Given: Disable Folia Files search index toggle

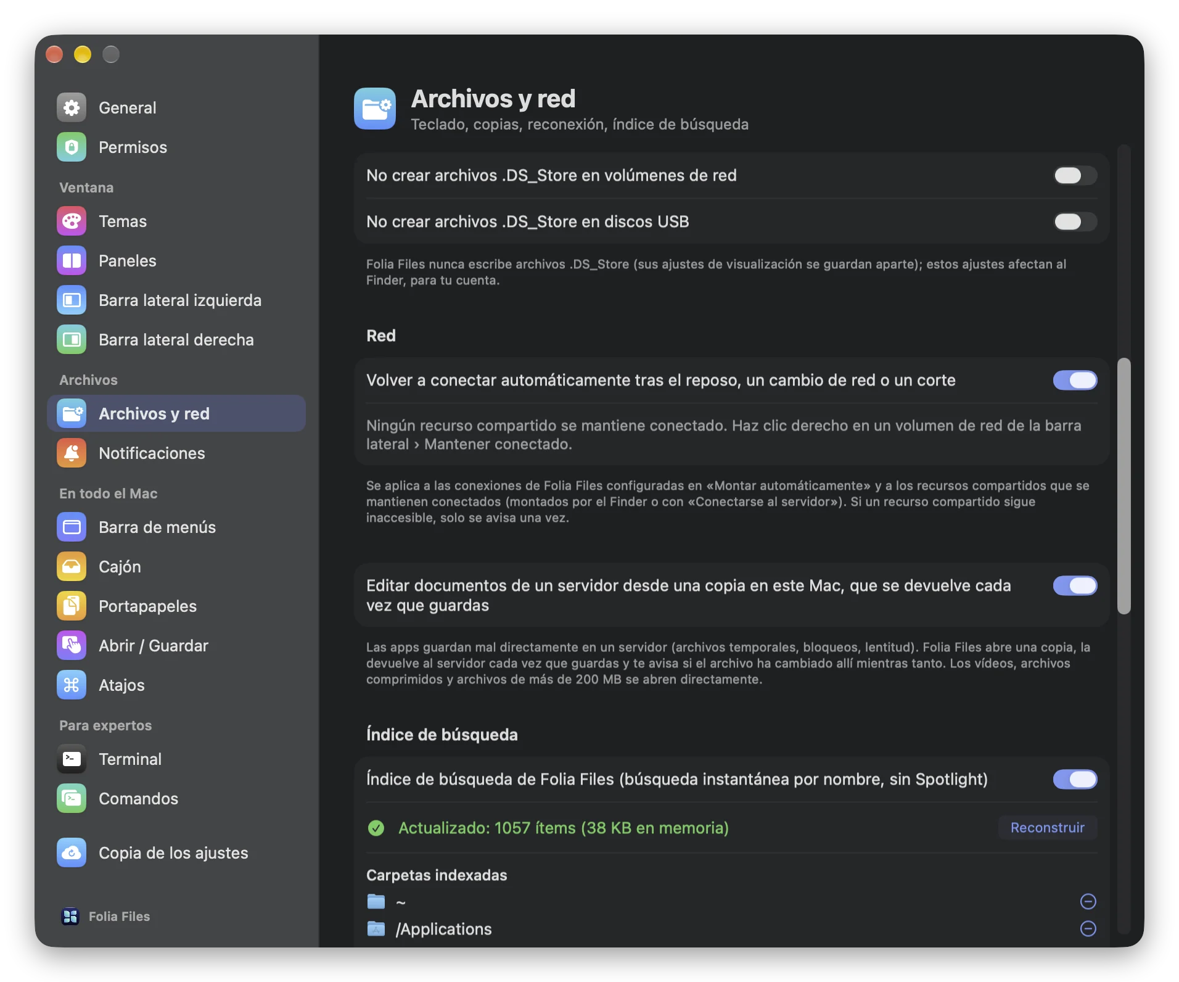Looking at the screenshot, I should [1075, 780].
